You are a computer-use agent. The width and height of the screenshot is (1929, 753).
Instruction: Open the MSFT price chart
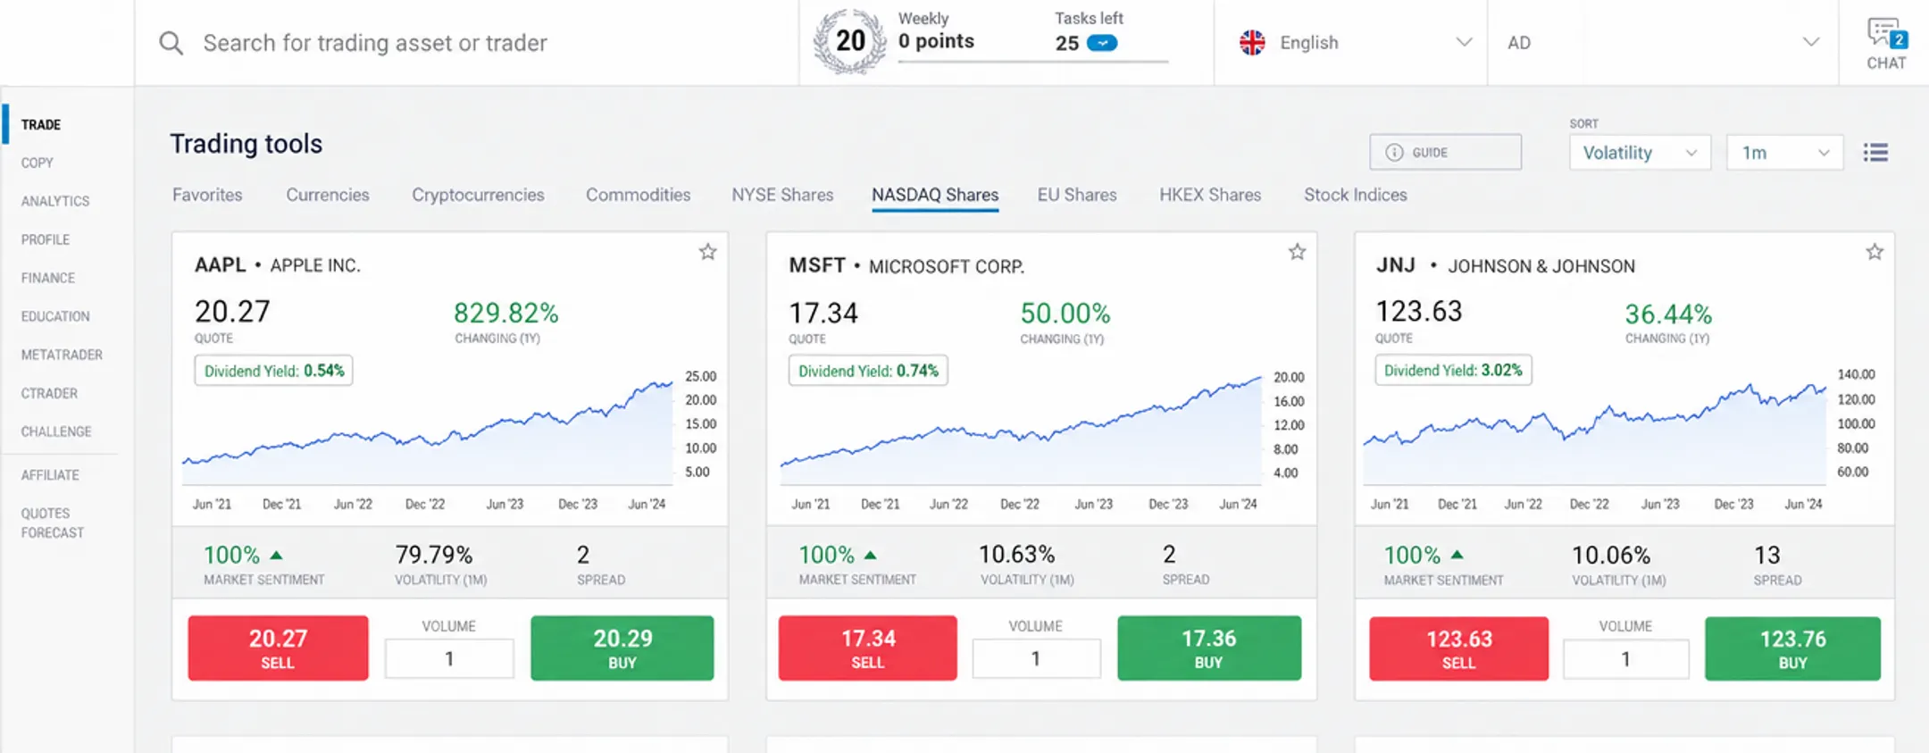pos(1021,431)
